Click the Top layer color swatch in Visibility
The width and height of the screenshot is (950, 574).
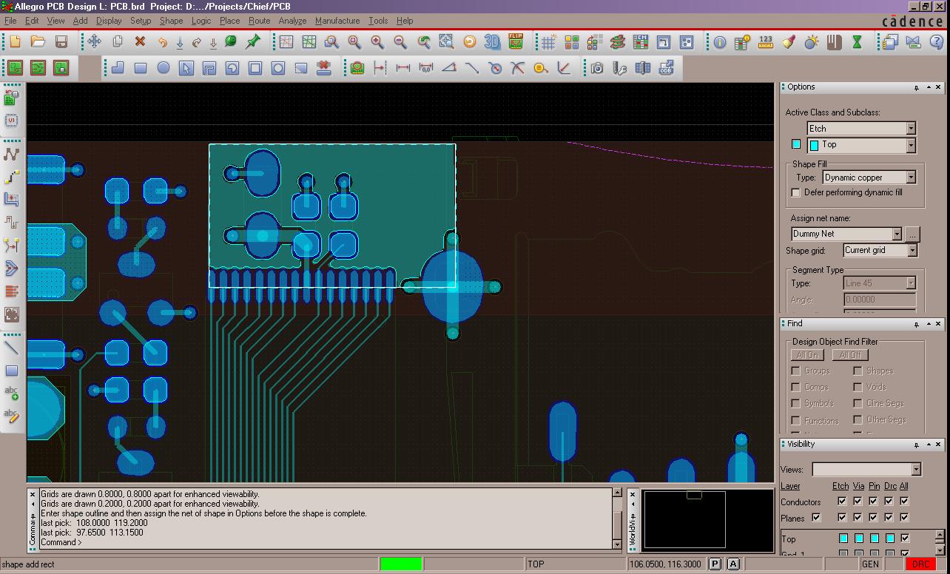[x=843, y=538]
